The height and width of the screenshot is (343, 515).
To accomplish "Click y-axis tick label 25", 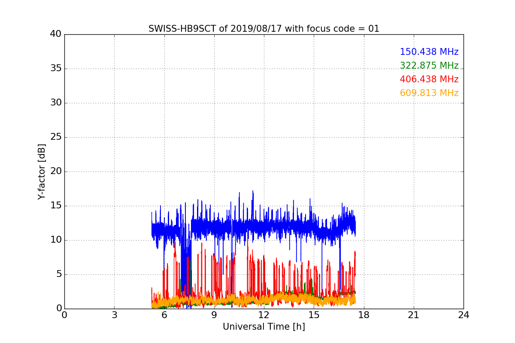I will point(56,137).
